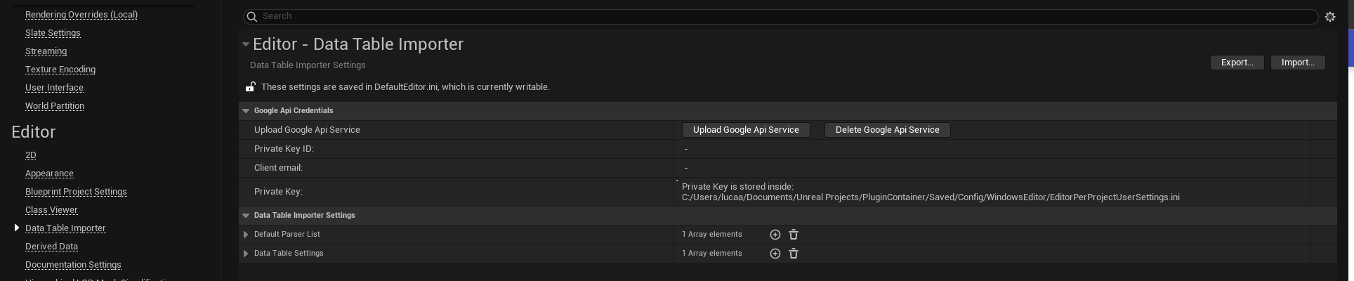Click the Data Table Importer Settings subtitle

[x=308, y=65]
